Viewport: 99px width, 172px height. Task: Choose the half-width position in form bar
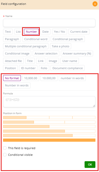[x=26, y=126]
